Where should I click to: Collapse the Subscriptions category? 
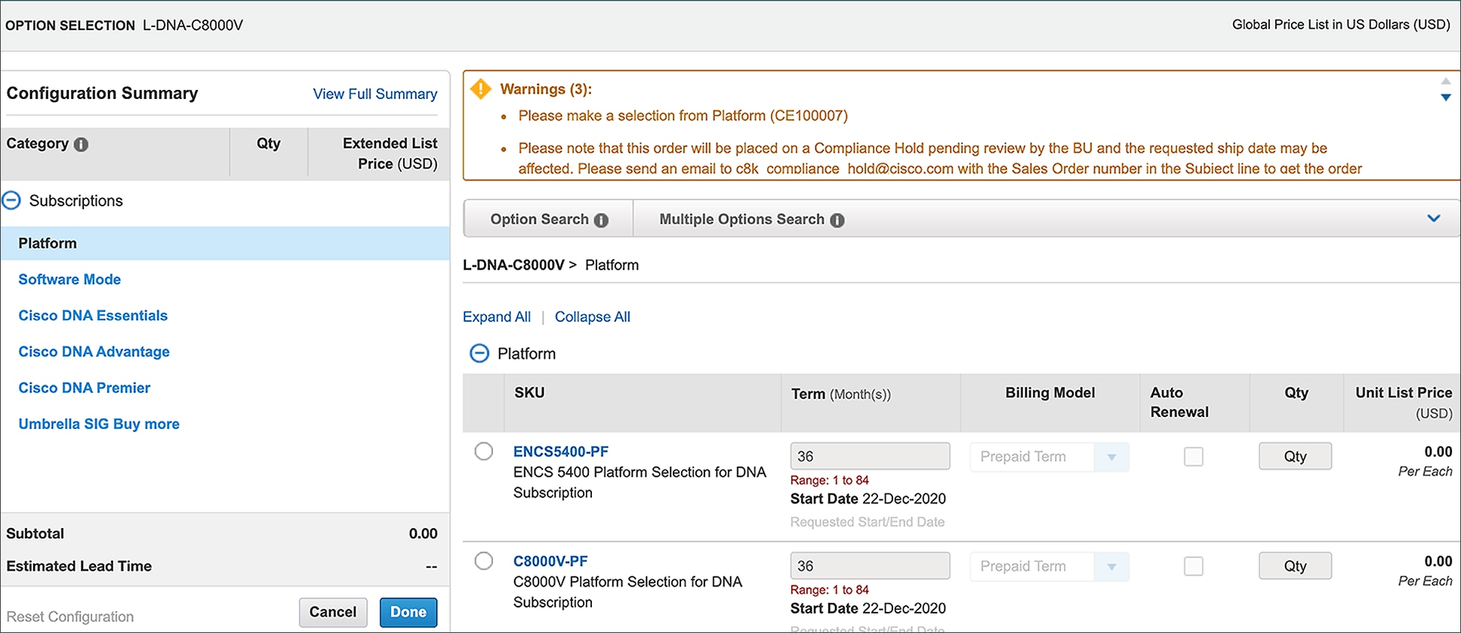pyautogui.click(x=11, y=200)
